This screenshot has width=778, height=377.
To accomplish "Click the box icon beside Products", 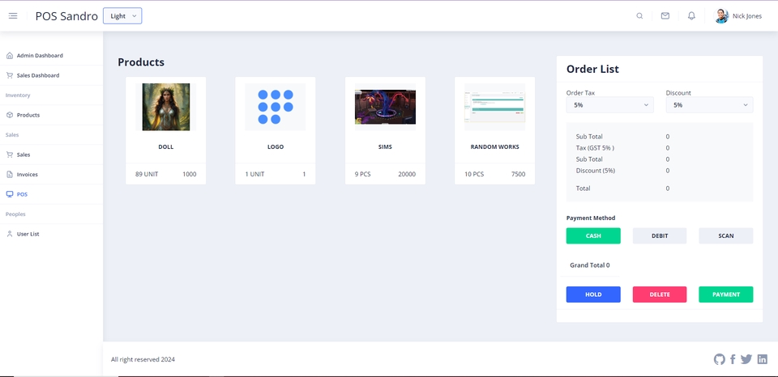I will pyautogui.click(x=10, y=115).
